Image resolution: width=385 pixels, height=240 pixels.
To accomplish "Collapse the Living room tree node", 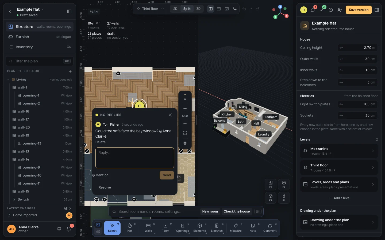I will click(8, 79).
